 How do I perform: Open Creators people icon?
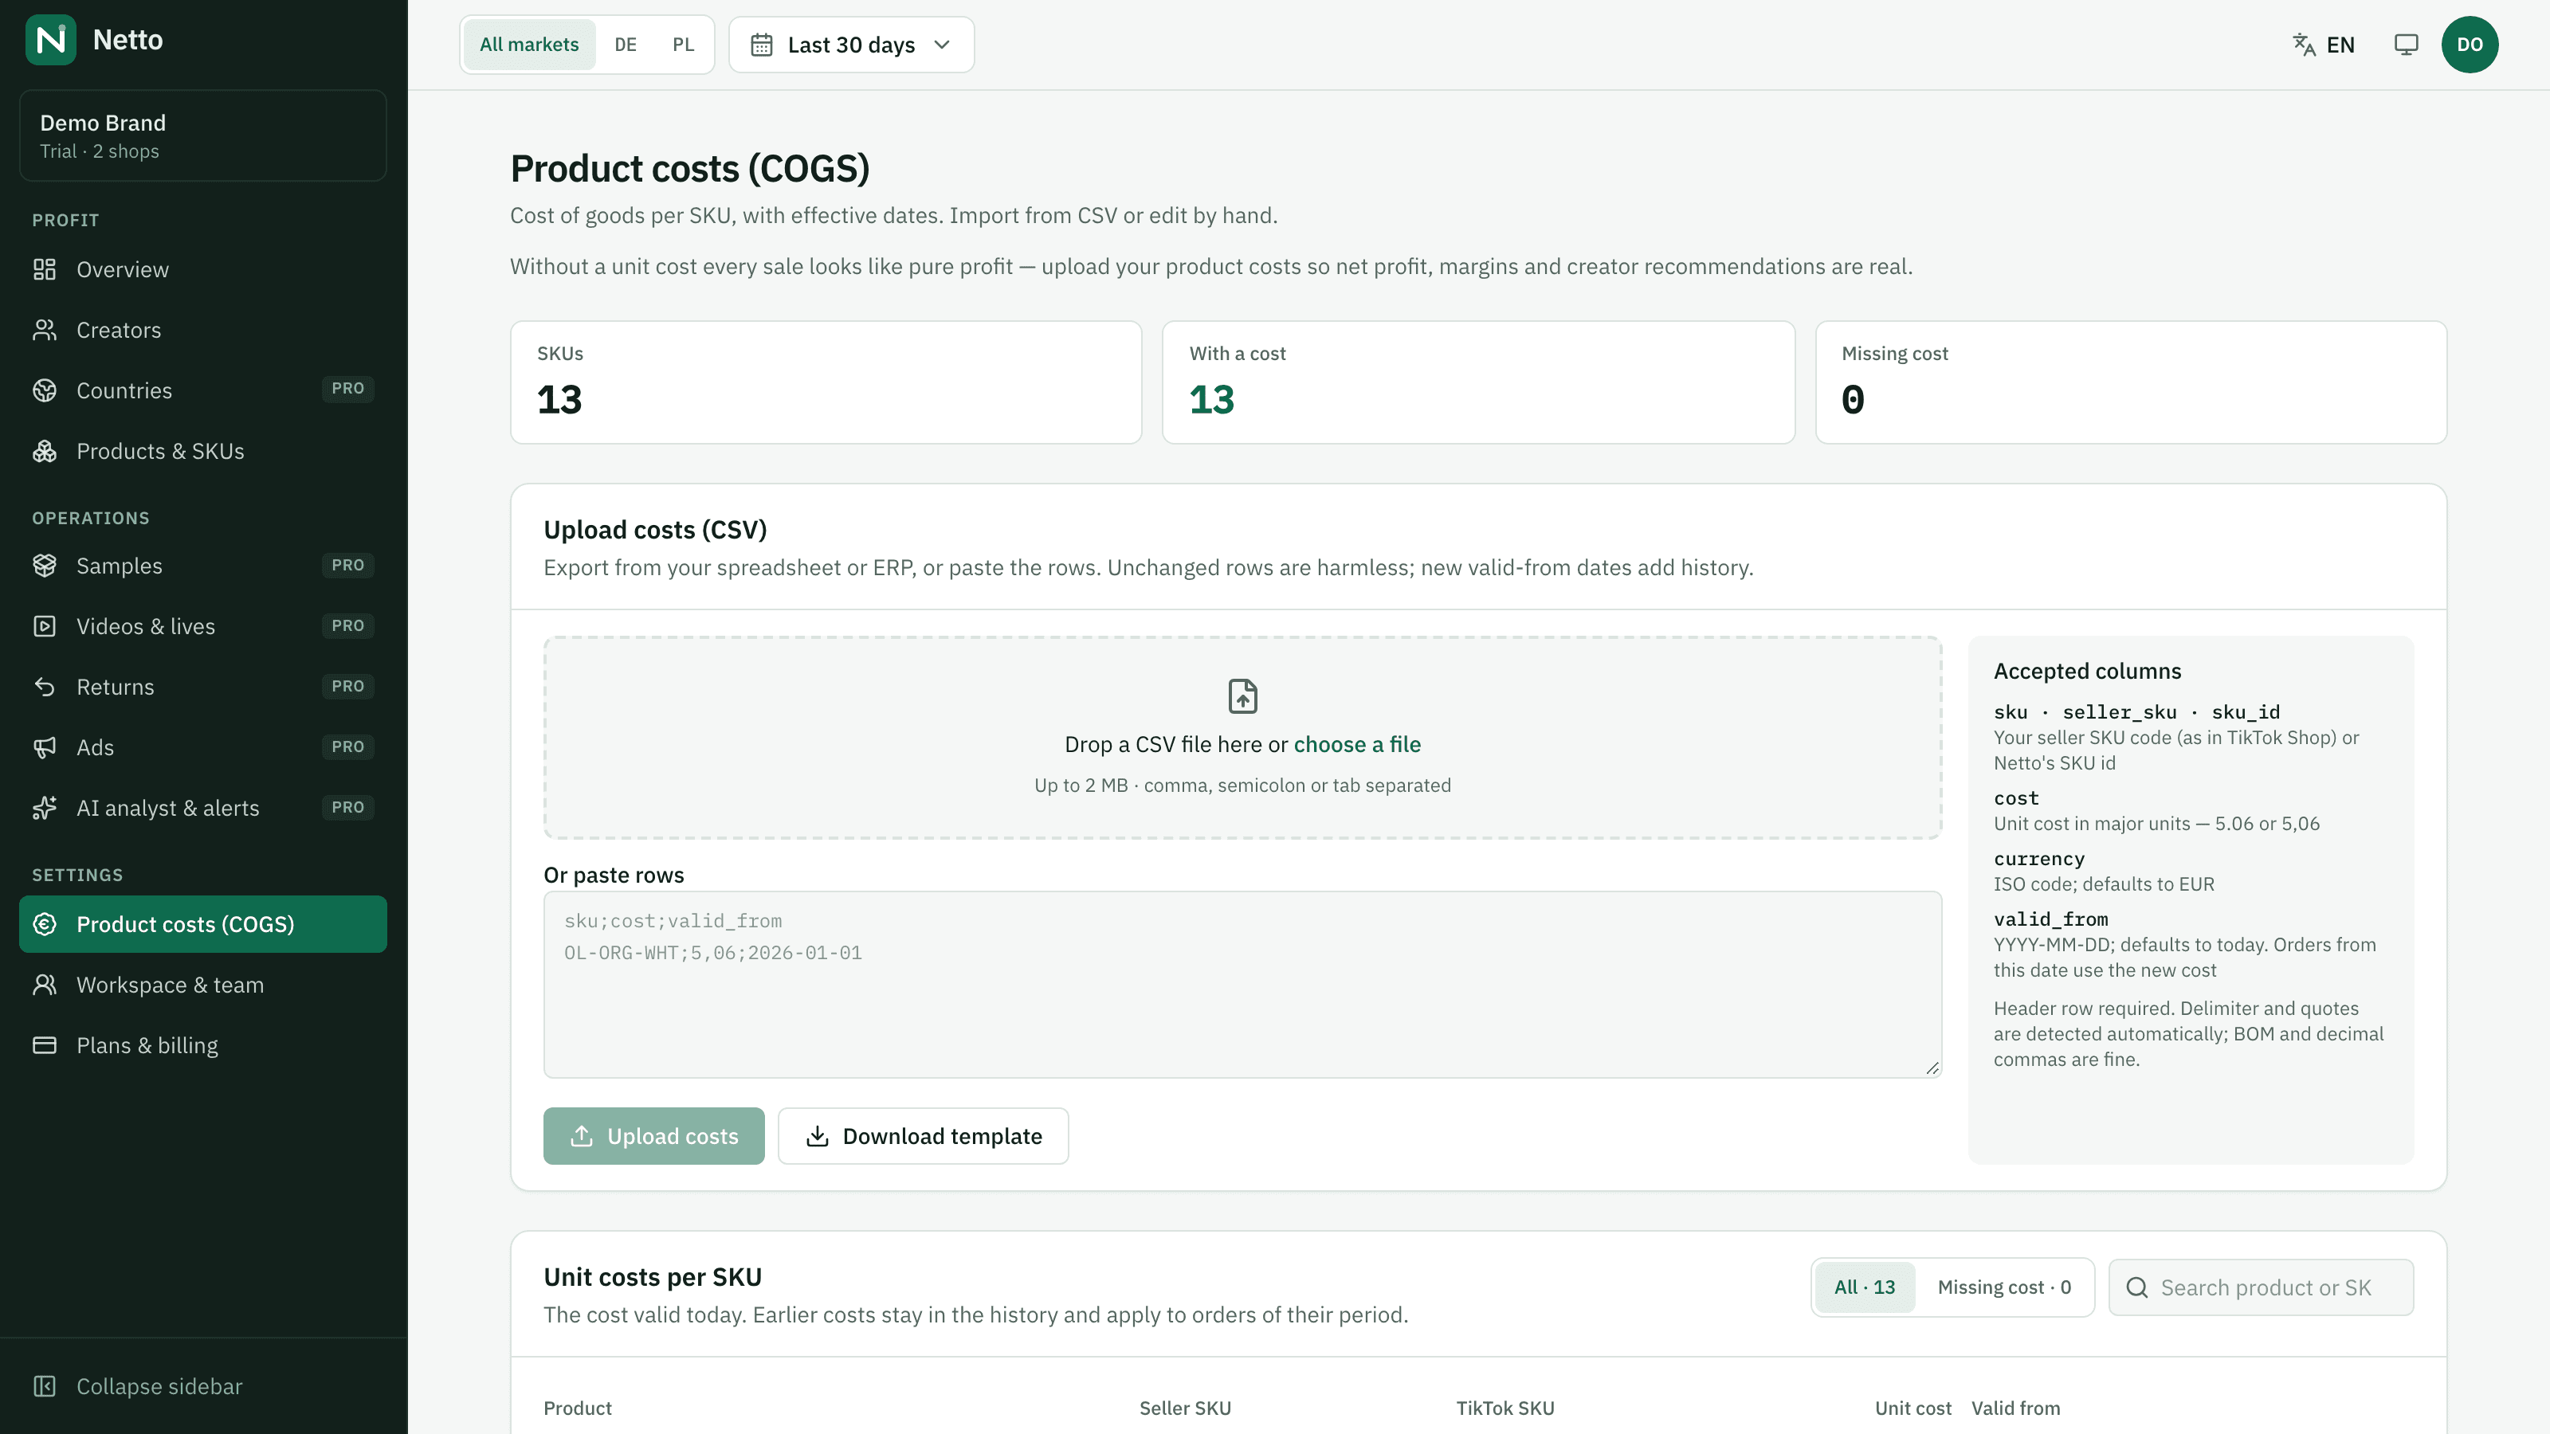[x=45, y=330]
